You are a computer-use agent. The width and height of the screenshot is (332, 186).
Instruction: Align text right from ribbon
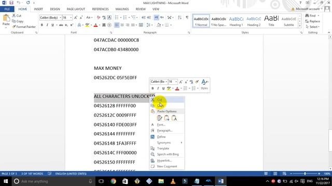tap(128, 25)
